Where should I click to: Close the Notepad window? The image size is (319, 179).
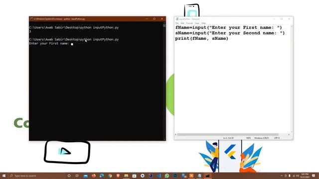(x=289, y=19)
